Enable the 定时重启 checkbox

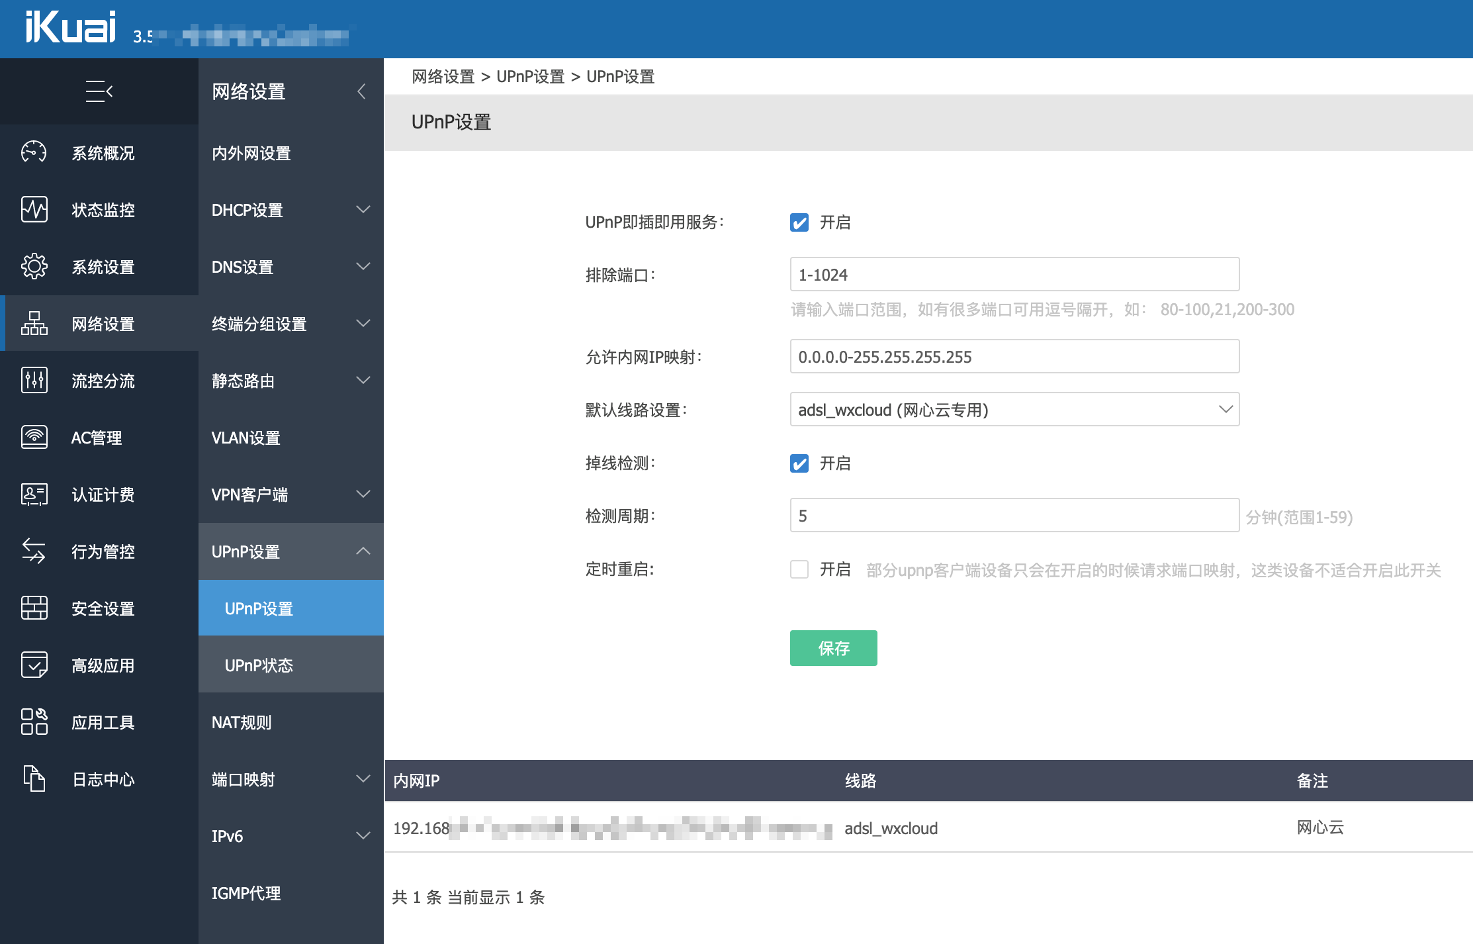tap(799, 569)
